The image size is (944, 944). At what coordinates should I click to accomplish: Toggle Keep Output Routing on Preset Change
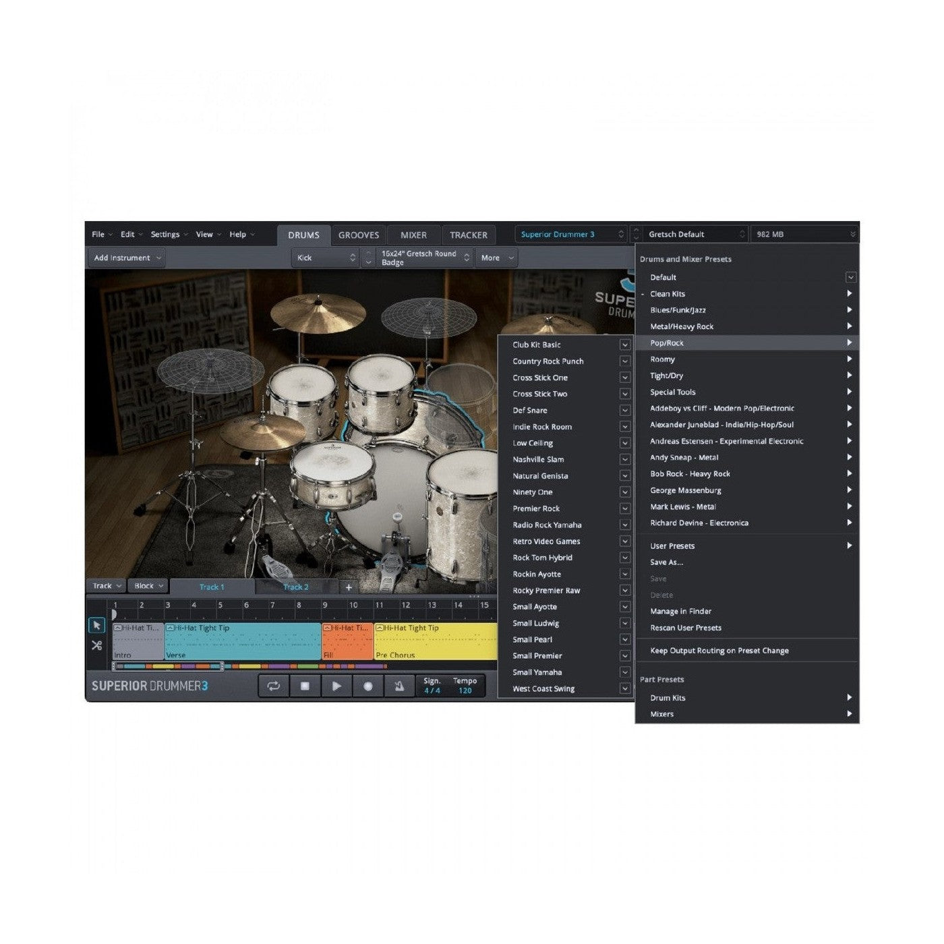pos(747,651)
